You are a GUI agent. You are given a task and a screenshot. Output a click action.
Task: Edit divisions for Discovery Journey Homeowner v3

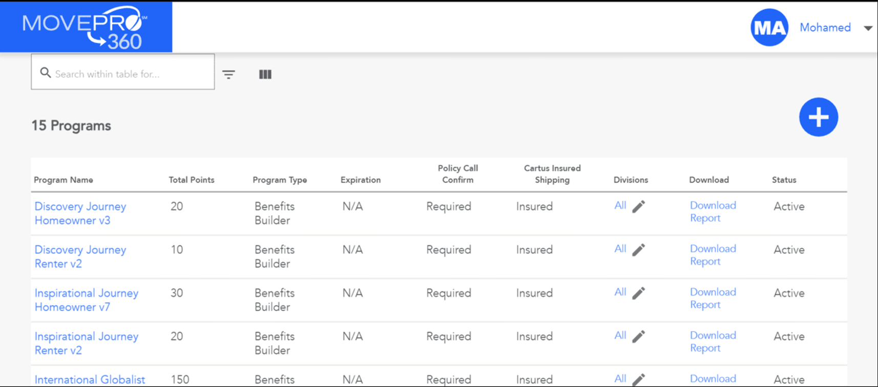[638, 207]
